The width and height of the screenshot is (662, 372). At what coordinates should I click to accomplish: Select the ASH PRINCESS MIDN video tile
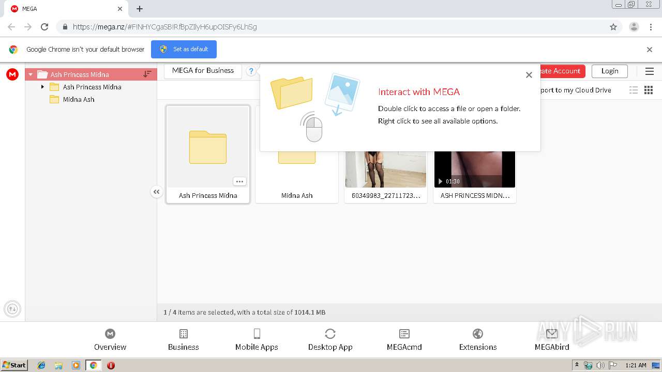pos(475,177)
